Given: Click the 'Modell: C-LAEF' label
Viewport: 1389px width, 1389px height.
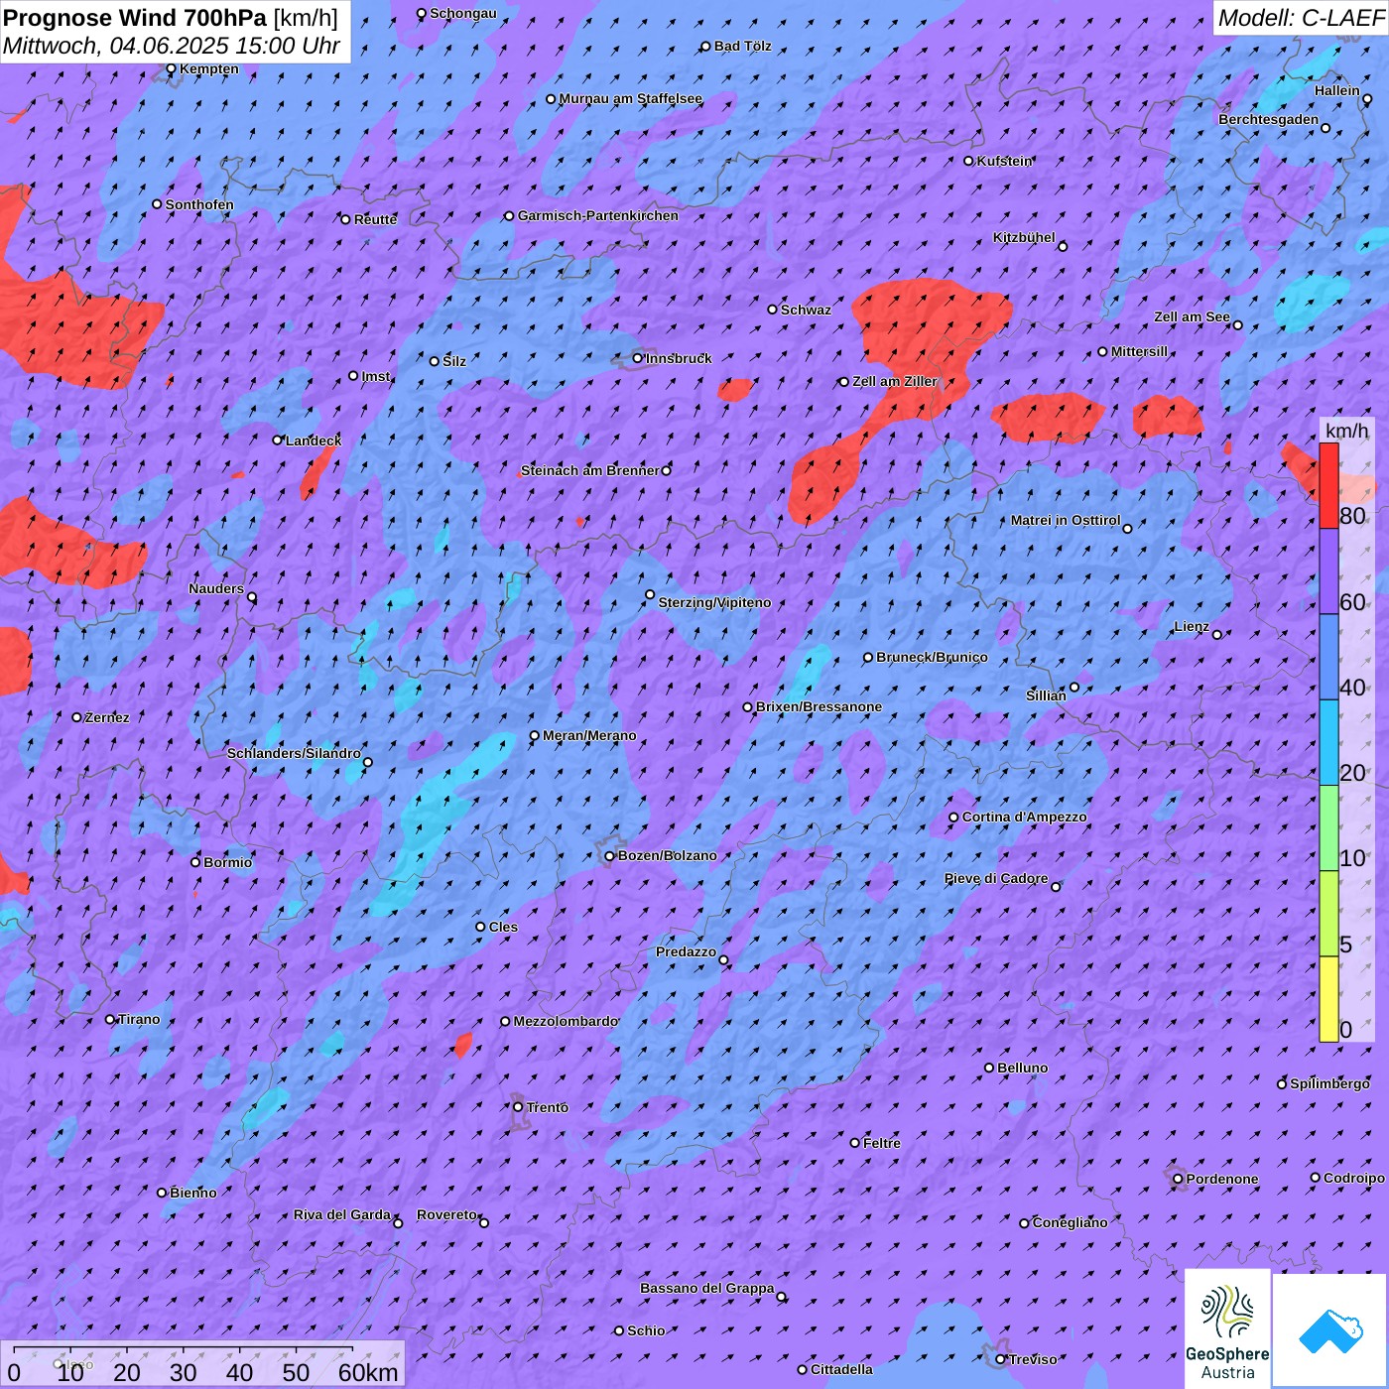Looking at the screenshot, I should click(1301, 17).
